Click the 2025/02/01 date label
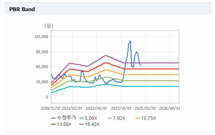 pyautogui.click(x=145, y=109)
